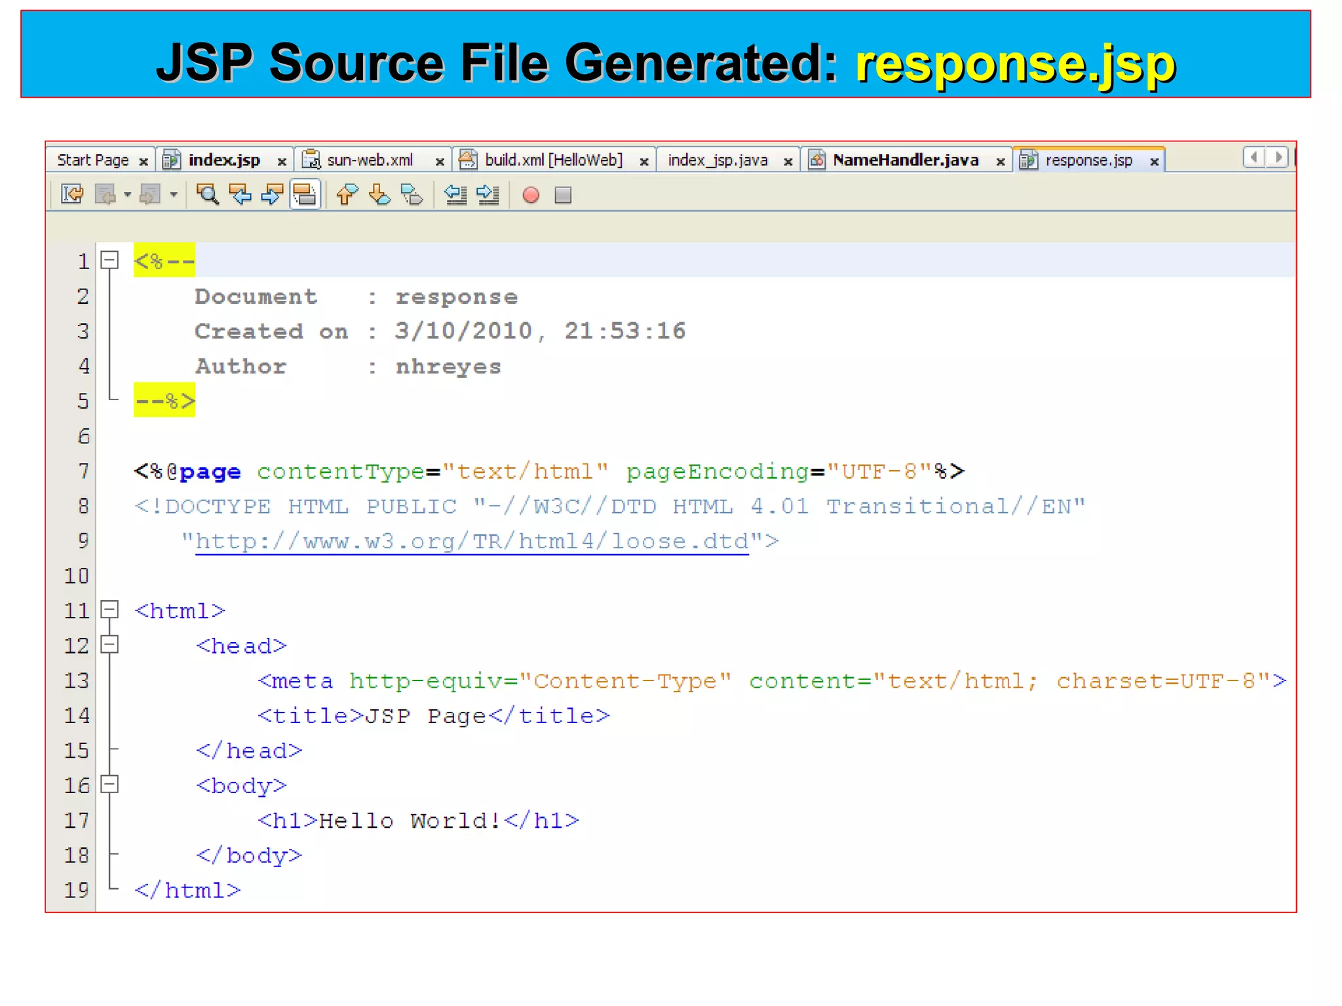Screen dimensions: 1342x1006
Task: Switch to build.xml [HelloWeb] tab
Action: pos(554,160)
